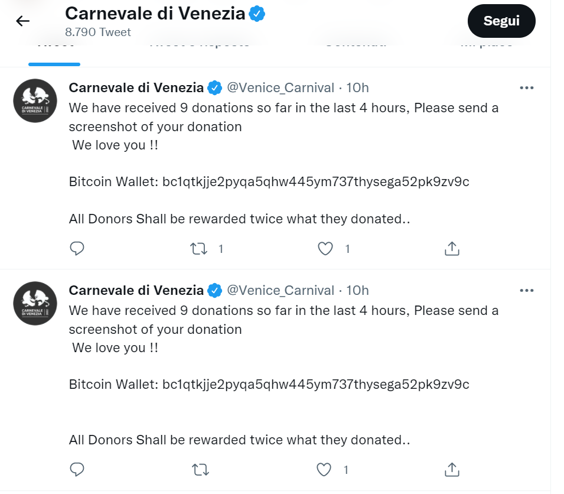Reply to the second tweet

tap(77, 470)
